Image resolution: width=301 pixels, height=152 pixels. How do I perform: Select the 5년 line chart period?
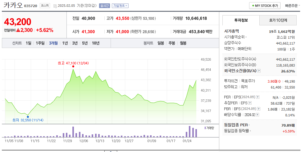(x=85, y=43)
